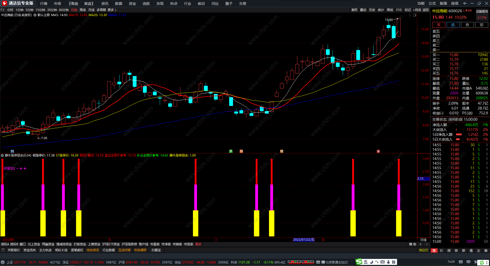Go back using the left arrow icon

click(x=465, y=3)
